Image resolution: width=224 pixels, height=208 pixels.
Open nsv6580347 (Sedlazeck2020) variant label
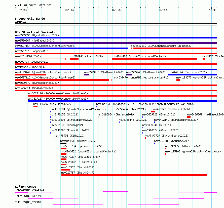pyautogui.click(x=35, y=40)
